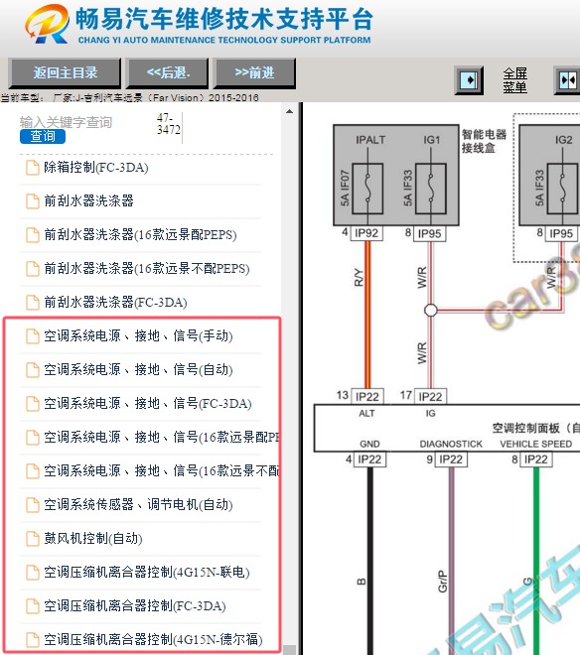Viewport: 580px width, 655px height.
Task: Click the document icon beside 鼓风机控制(自动)
Action: (x=32, y=539)
